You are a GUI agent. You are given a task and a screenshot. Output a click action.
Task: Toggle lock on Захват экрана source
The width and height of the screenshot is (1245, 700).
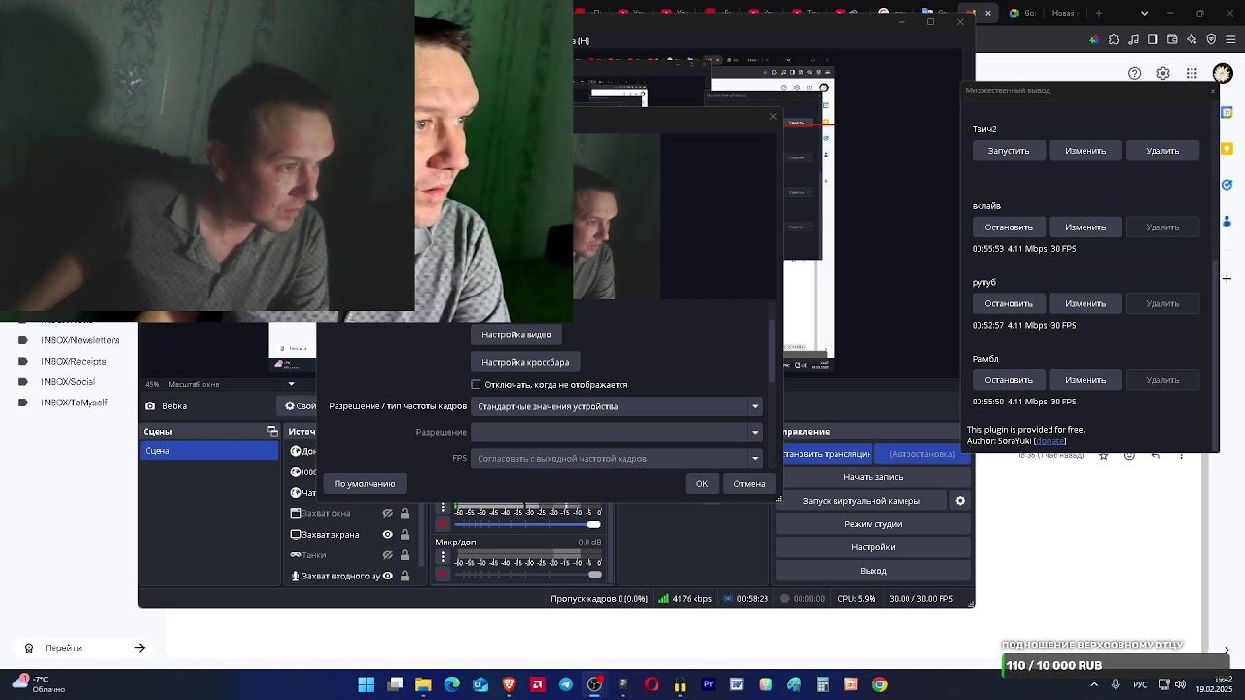pos(405,534)
